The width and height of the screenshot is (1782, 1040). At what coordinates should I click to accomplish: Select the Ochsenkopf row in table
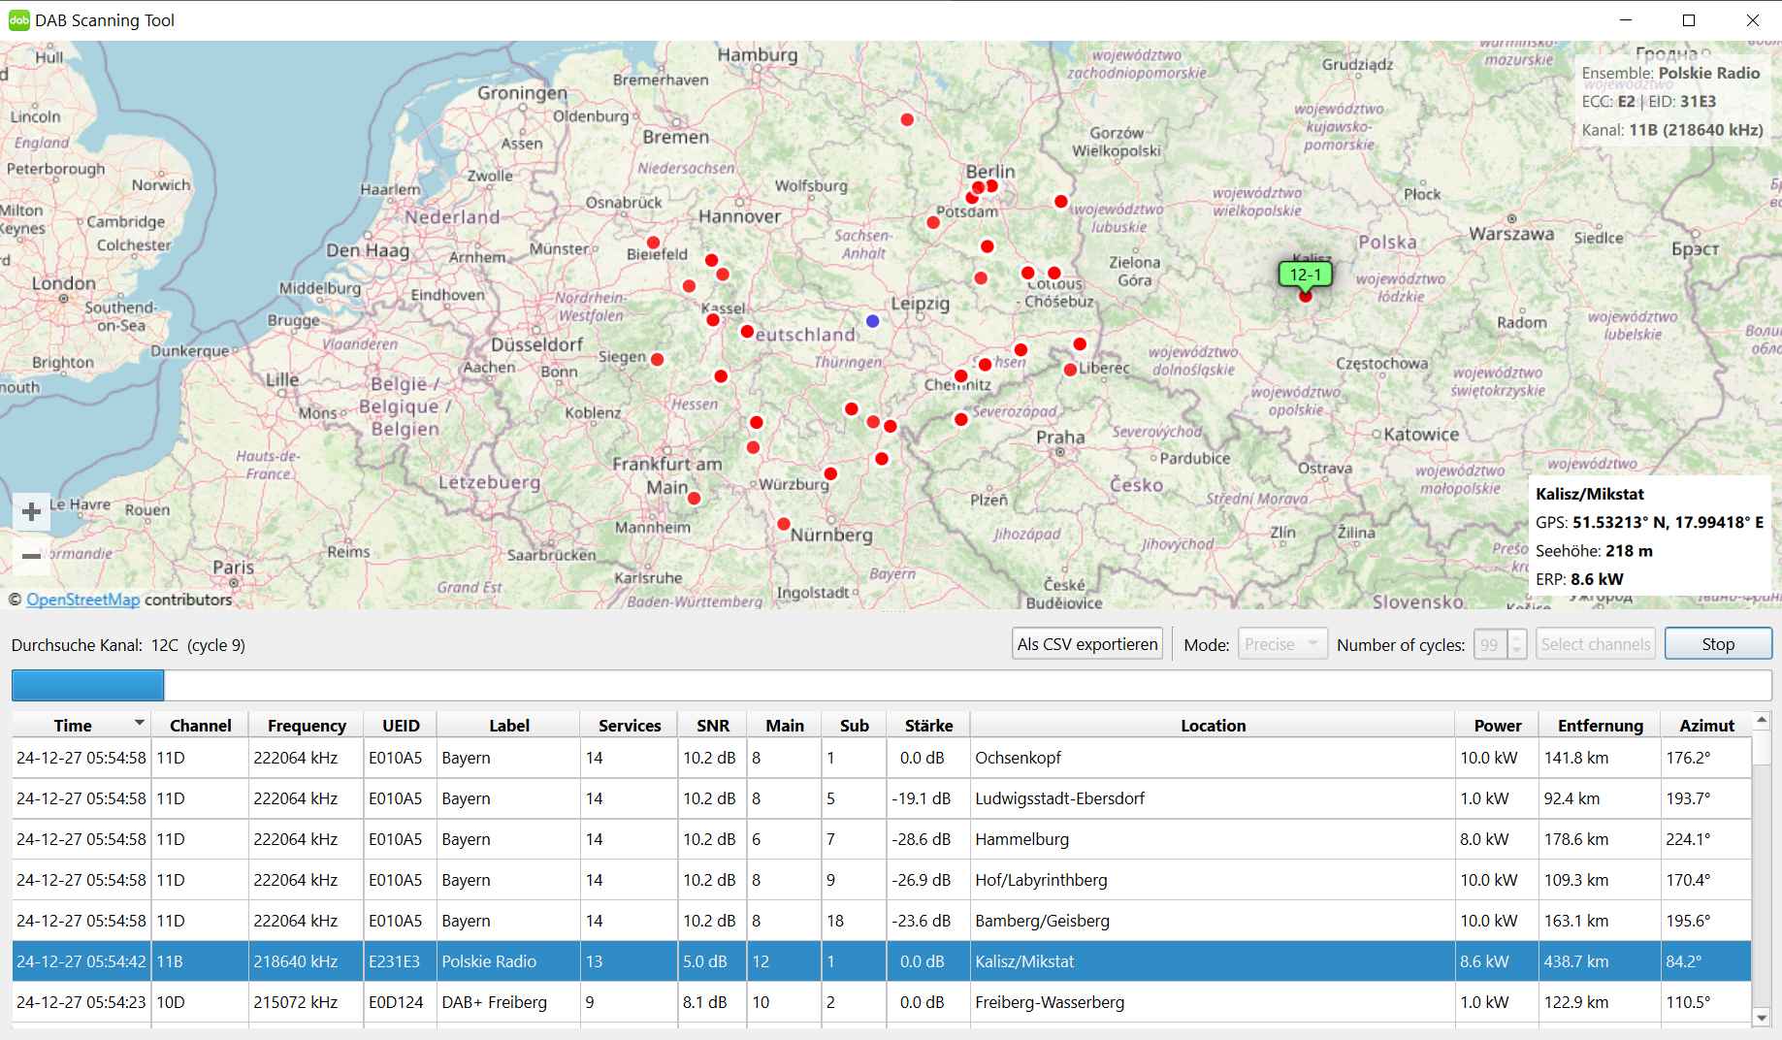click(1018, 758)
